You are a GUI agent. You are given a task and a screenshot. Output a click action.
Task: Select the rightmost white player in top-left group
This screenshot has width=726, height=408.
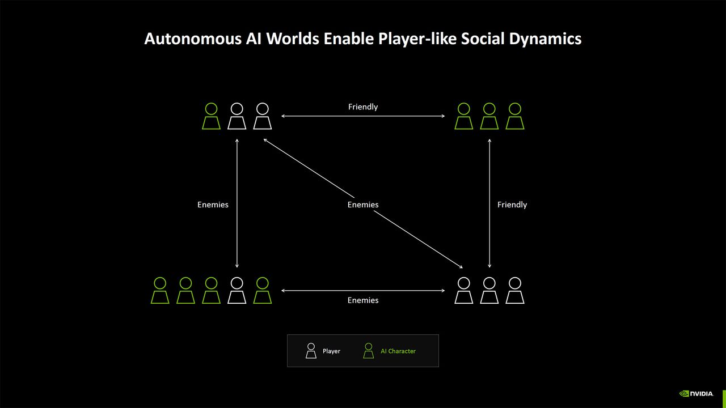click(262, 116)
